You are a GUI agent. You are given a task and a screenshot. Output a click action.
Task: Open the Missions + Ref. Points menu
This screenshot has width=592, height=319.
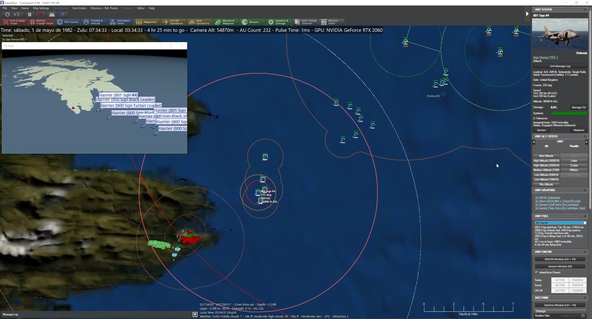click(x=104, y=8)
